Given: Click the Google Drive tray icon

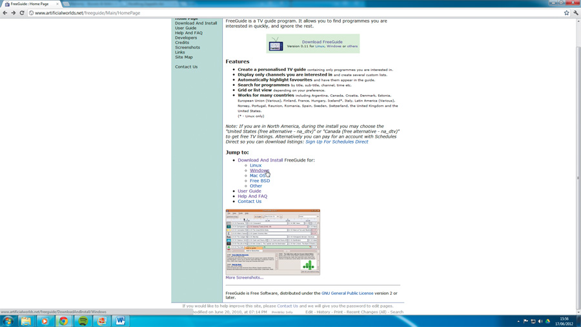Looking at the screenshot, I should [547, 321].
